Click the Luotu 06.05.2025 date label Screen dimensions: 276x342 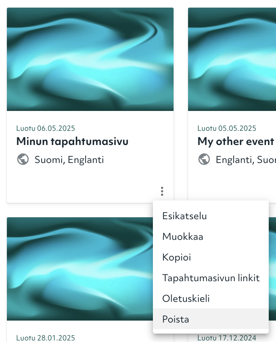[x=45, y=128]
